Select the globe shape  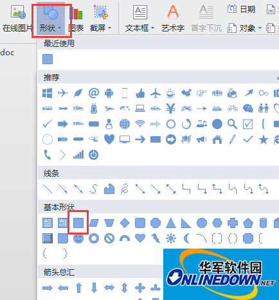(125, 124)
